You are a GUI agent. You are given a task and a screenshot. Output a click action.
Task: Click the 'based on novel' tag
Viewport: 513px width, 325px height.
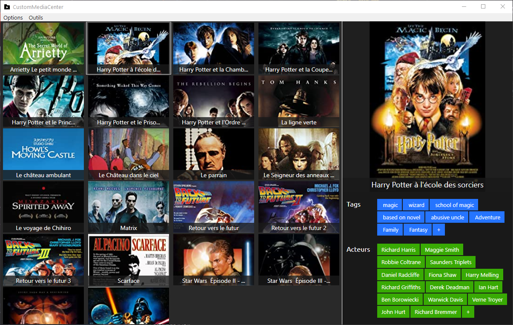(x=401, y=217)
